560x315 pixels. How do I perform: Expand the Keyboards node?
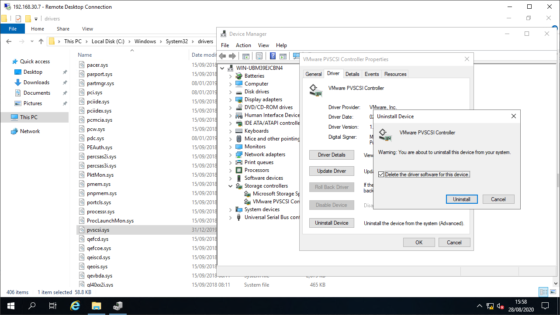click(230, 131)
